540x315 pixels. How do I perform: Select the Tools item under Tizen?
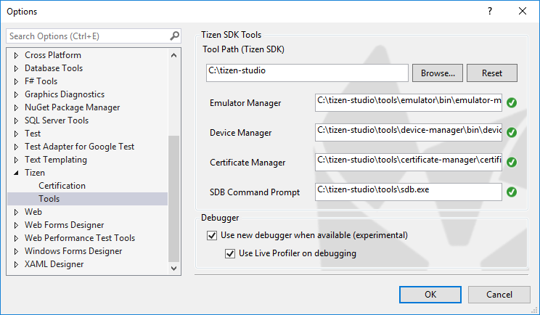pos(49,199)
